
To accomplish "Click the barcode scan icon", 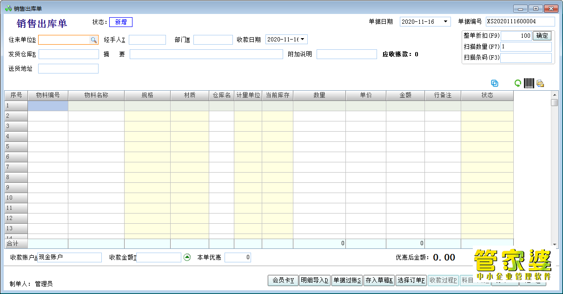I will (529, 83).
